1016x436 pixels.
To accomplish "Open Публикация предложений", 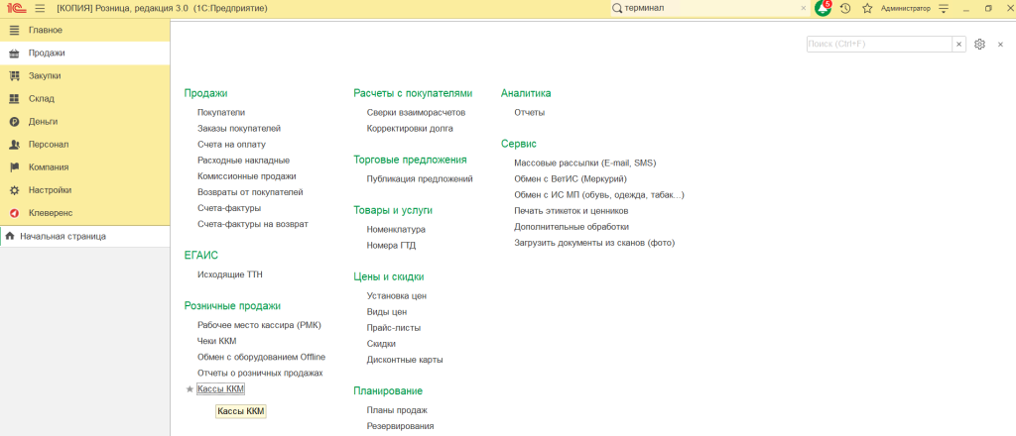I will click(420, 178).
